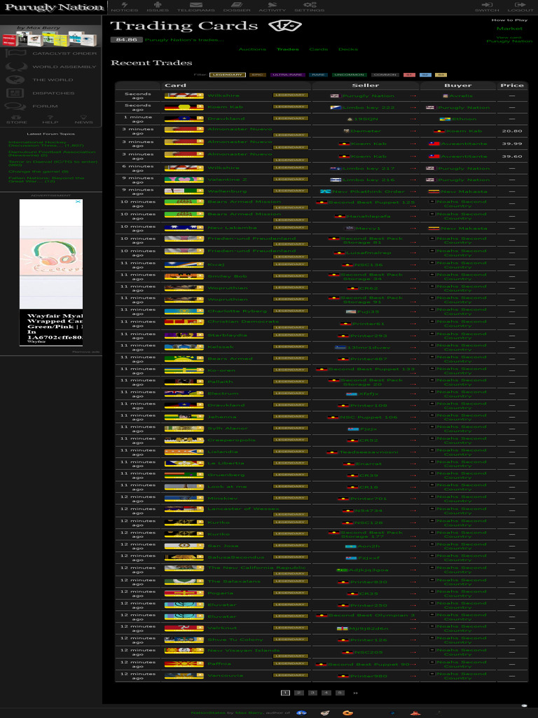Viewport: 538px width, 718px height.
Task: Open Cataclyst Order flag icon
Action: coord(15,53)
